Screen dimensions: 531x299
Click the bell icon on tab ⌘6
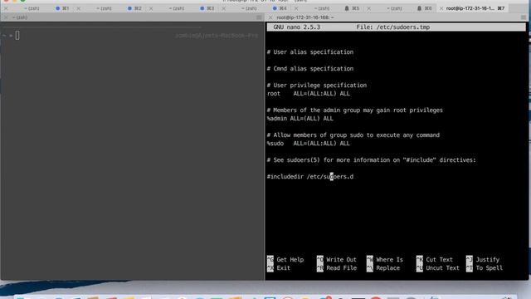click(x=419, y=8)
